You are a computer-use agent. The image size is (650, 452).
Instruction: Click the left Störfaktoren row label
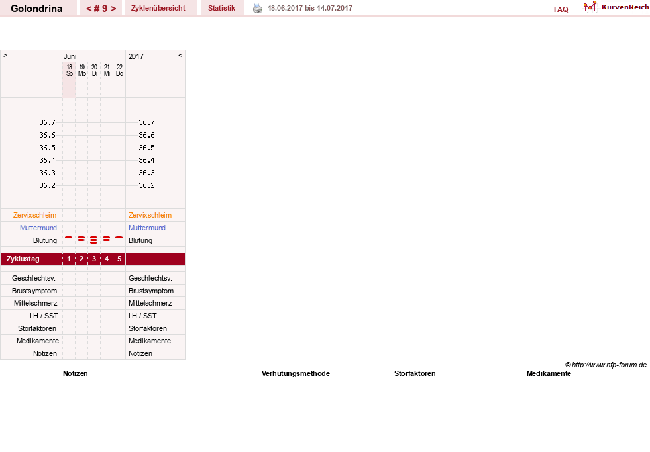[x=37, y=328]
